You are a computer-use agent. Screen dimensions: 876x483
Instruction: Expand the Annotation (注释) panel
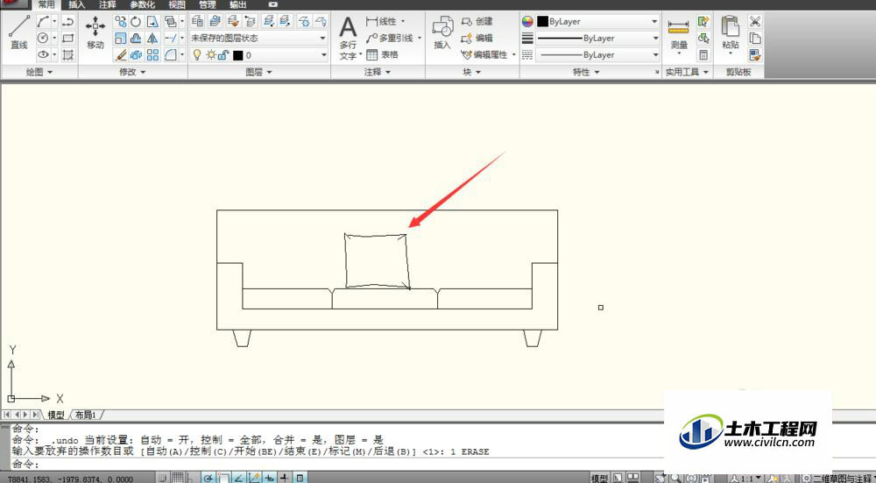[378, 72]
